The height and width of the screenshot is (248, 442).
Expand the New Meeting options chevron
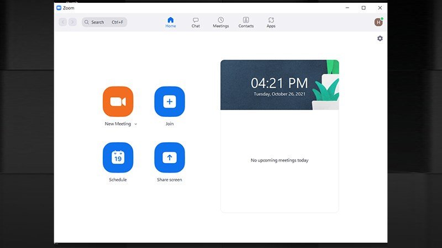point(135,124)
